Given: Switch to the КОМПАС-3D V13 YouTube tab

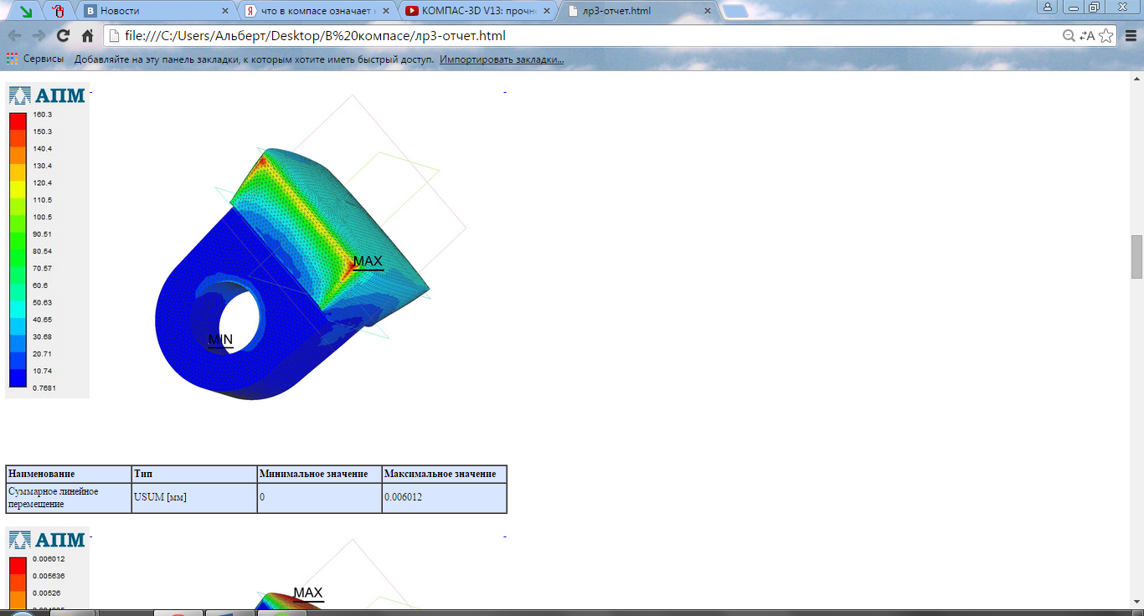Looking at the screenshot, I should pyautogui.click(x=477, y=11).
